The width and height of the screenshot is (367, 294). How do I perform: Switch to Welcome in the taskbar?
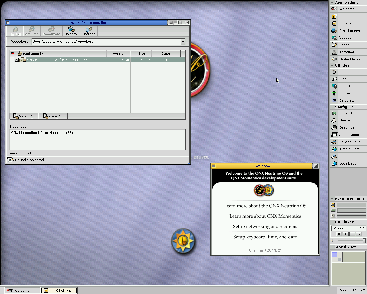(22, 291)
